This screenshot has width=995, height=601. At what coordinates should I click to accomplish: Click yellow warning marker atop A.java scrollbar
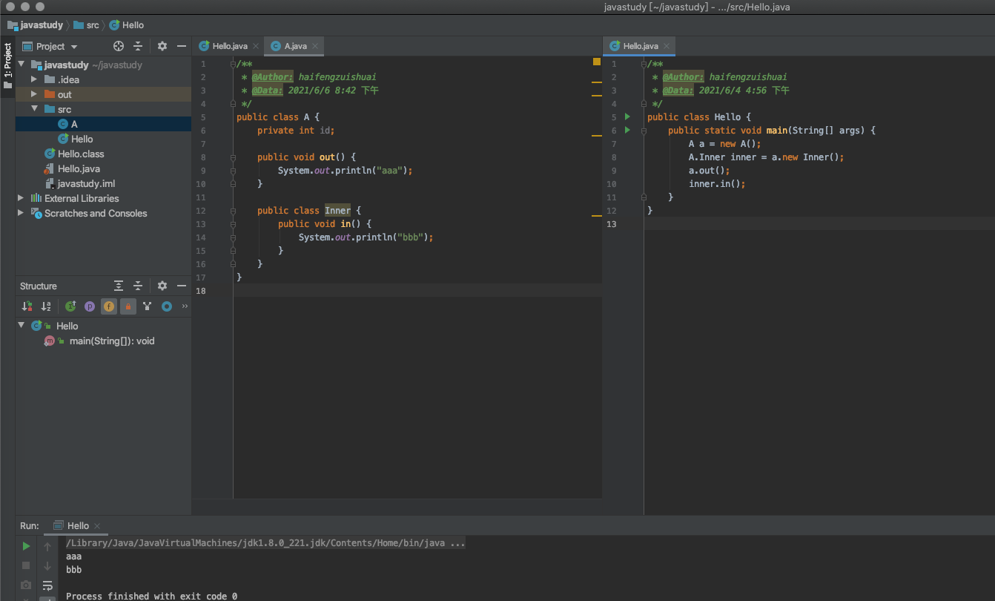pyautogui.click(x=596, y=62)
